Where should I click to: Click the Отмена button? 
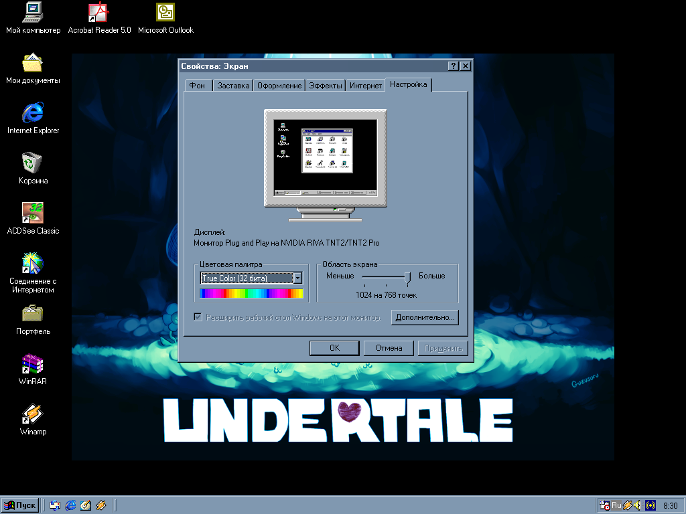pyautogui.click(x=389, y=348)
